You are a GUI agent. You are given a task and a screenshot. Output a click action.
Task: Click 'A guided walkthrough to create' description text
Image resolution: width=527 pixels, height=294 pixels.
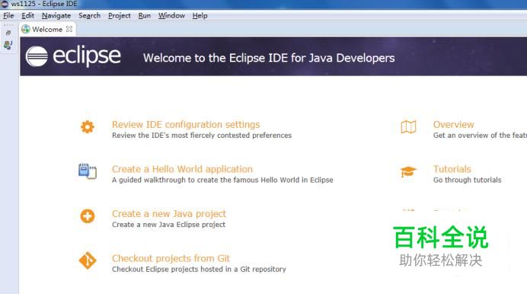(222, 180)
